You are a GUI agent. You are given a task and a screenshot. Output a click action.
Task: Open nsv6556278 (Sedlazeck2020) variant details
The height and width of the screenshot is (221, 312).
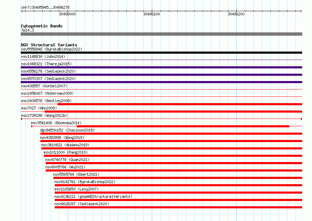click(48, 71)
